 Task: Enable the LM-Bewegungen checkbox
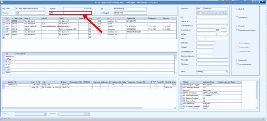click(237, 64)
